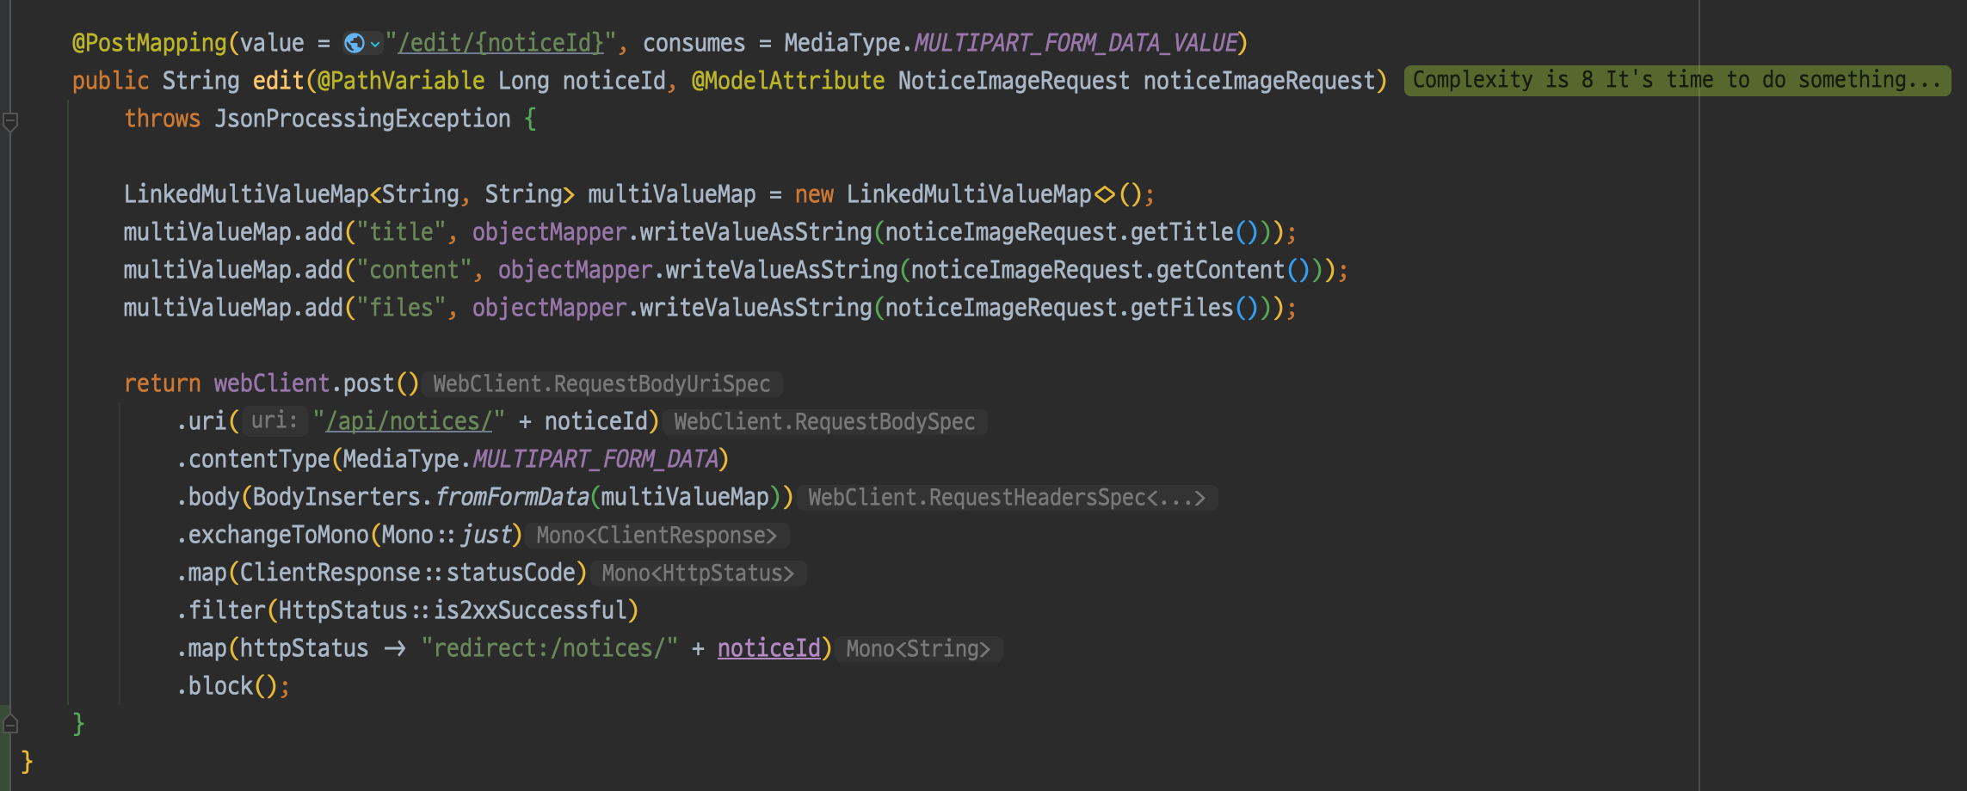Click the Complexity is 8 inlay hint
Image resolution: width=1967 pixels, height=791 pixels.
1677,80
